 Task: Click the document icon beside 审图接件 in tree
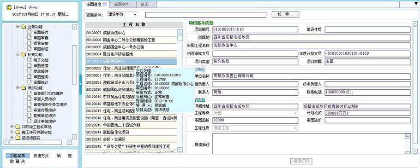tap(30, 32)
